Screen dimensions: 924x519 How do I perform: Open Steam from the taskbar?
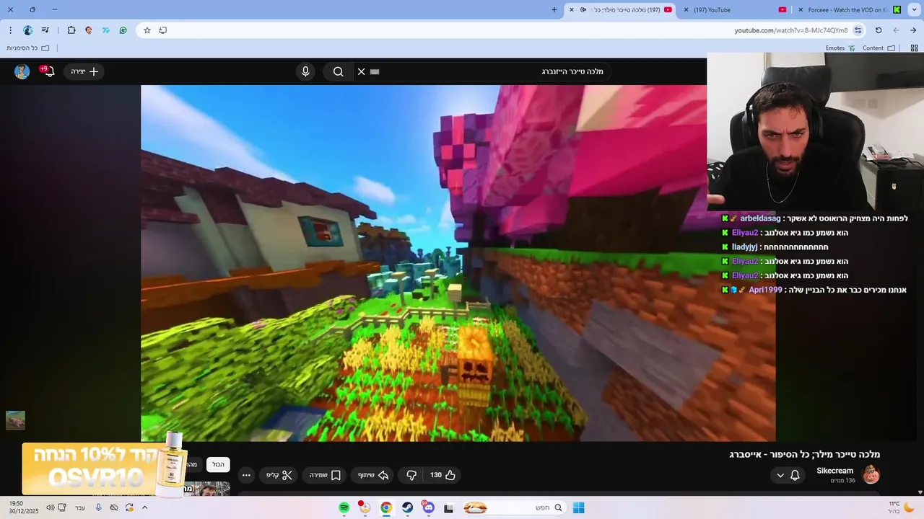(407, 507)
